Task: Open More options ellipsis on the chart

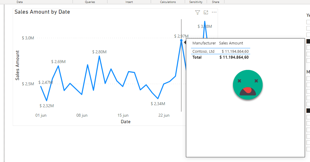Action: 214,12
